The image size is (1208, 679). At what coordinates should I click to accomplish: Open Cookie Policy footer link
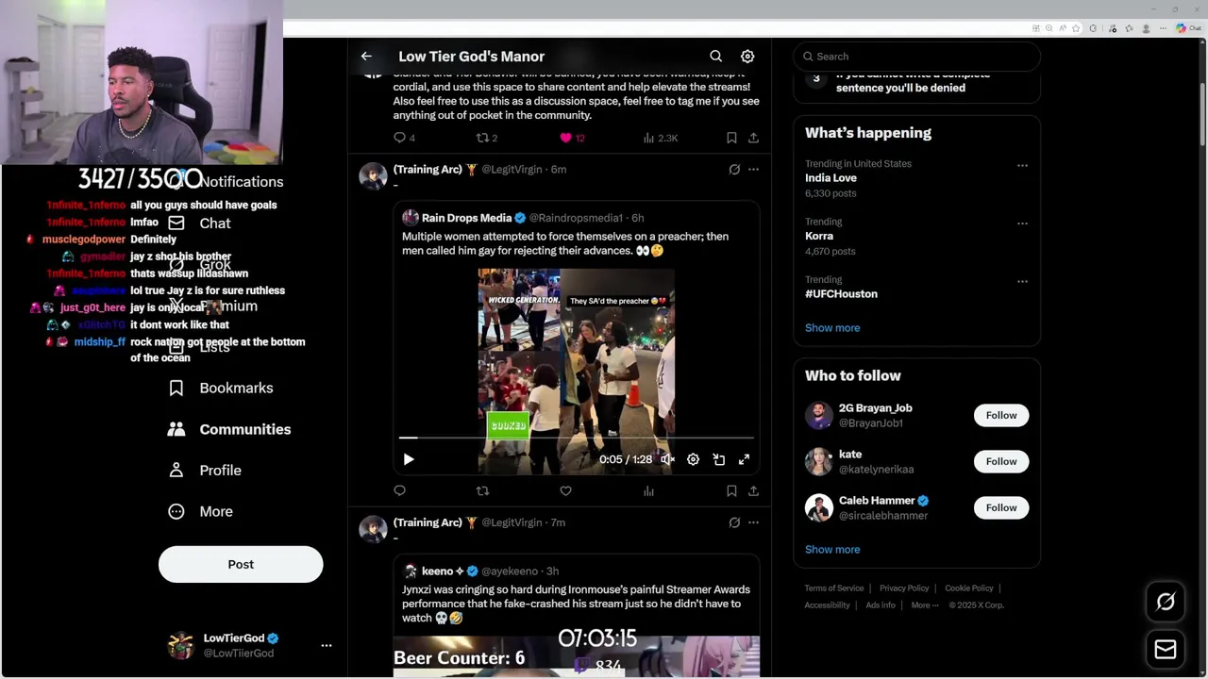[x=969, y=588]
